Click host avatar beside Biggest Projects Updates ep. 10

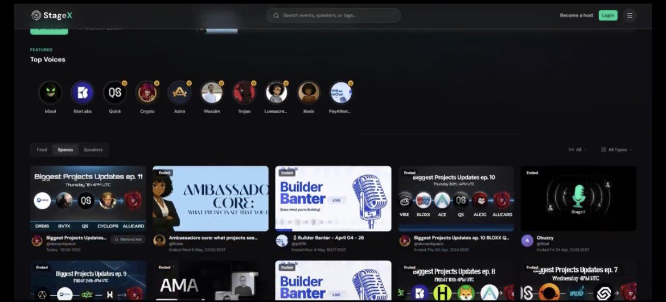pos(405,241)
